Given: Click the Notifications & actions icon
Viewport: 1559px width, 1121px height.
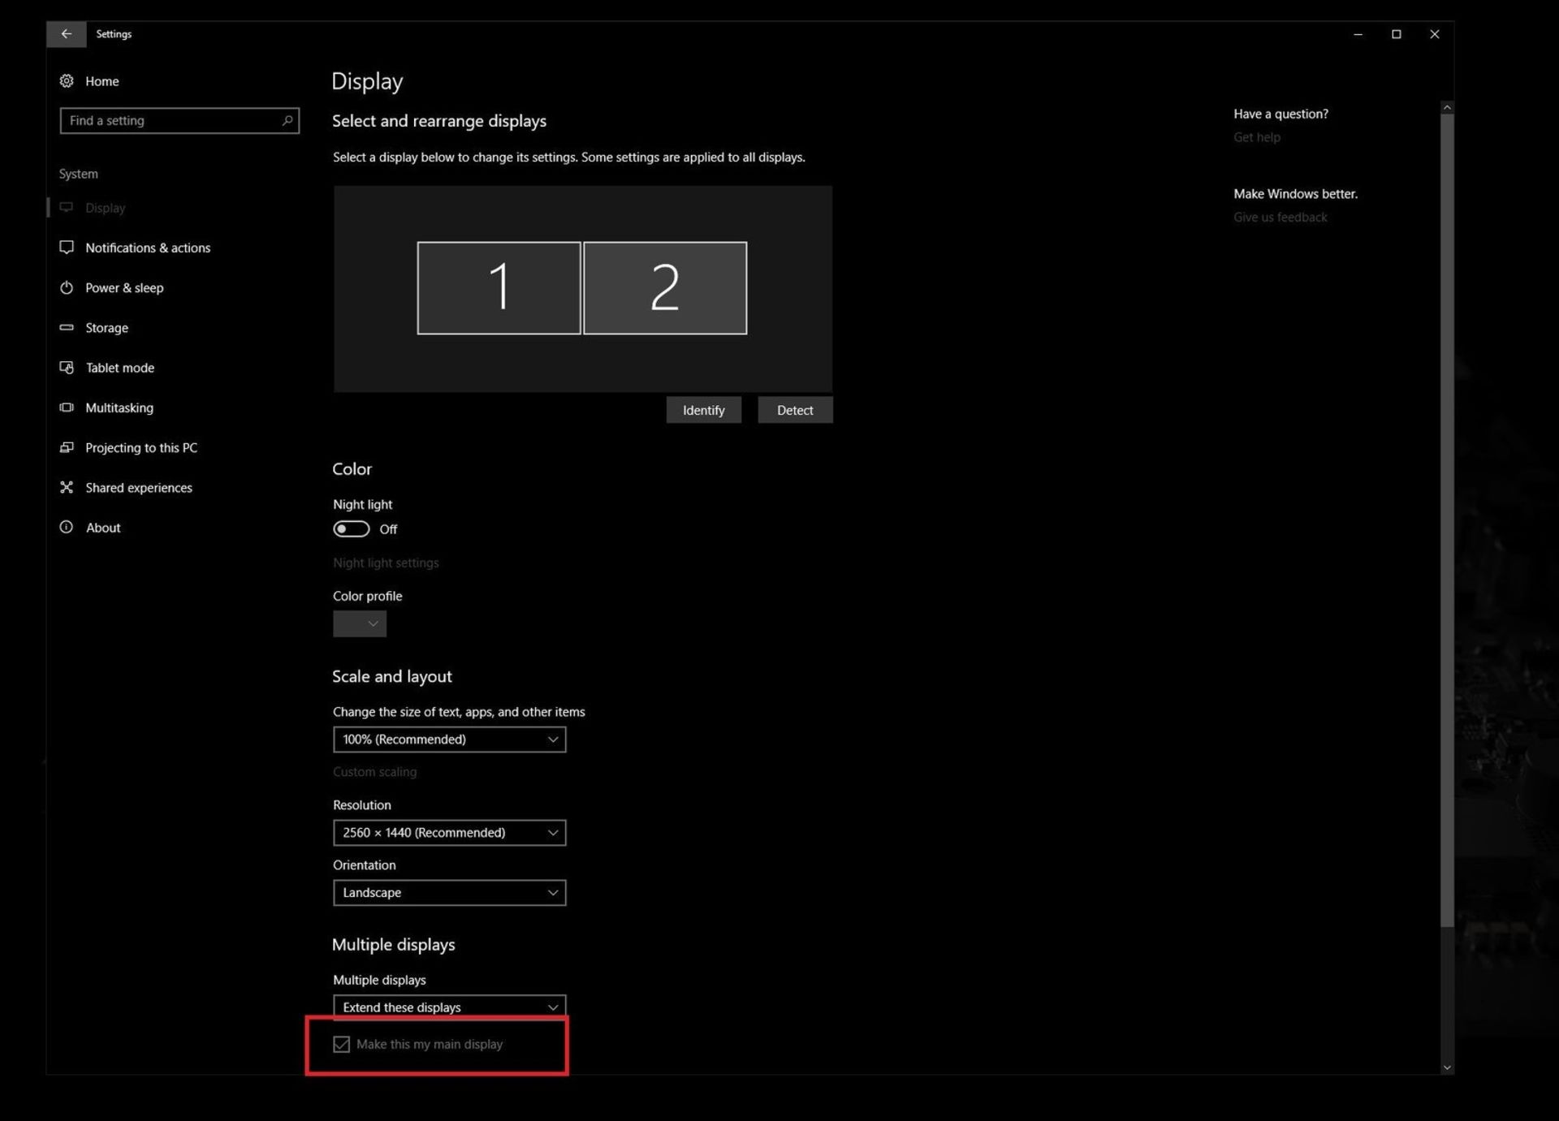Looking at the screenshot, I should [67, 248].
